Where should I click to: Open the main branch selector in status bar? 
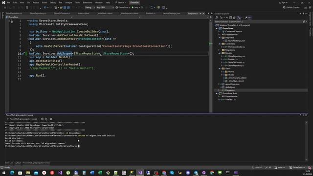pos(280,168)
